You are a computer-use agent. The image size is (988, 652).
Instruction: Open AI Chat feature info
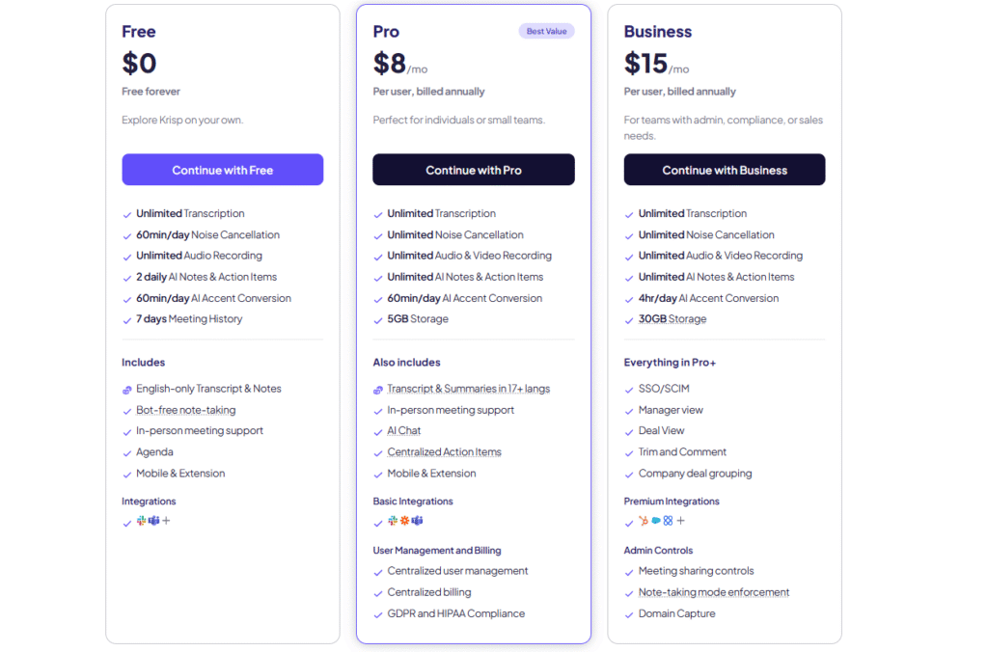(403, 431)
